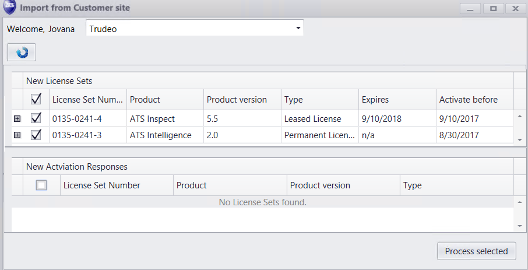528x270 pixels.
Task: Select the ATS Inspect product cell
Action: (152, 118)
